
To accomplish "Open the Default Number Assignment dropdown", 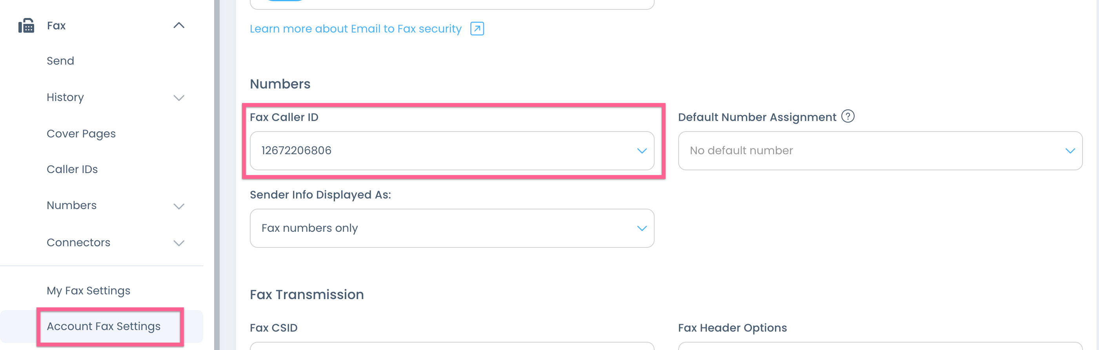I will pos(880,151).
